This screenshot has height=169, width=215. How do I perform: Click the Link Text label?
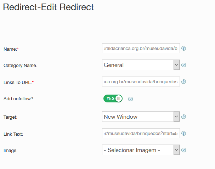[13, 134]
